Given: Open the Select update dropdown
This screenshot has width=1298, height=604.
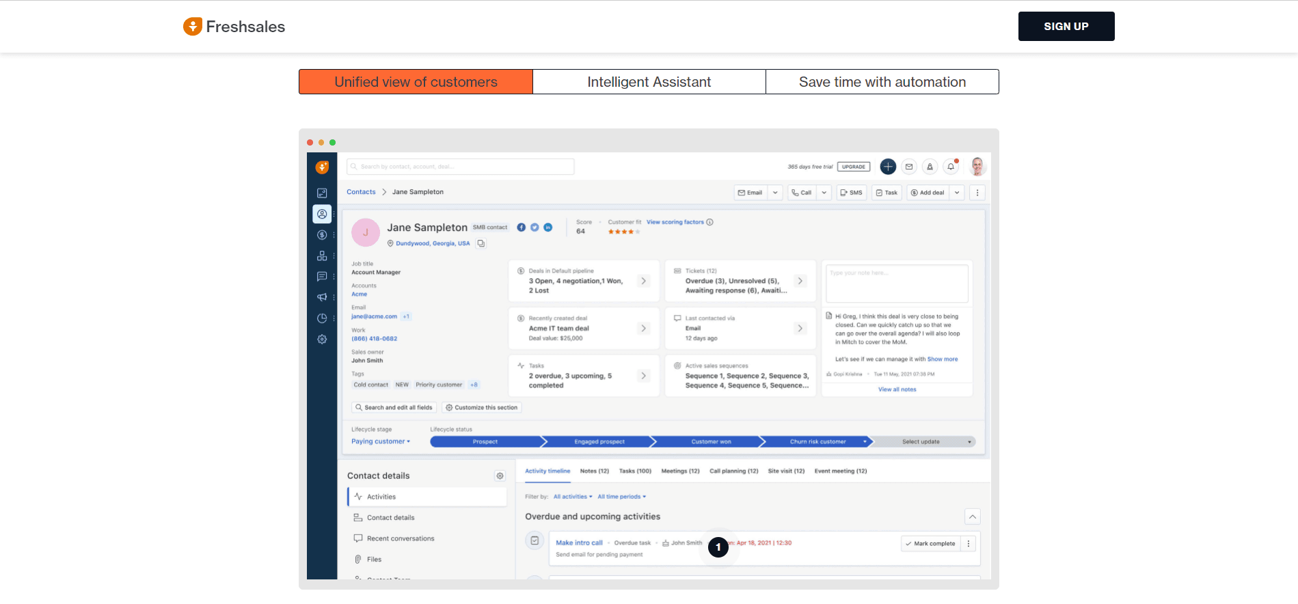Looking at the screenshot, I should click(x=924, y=442).
